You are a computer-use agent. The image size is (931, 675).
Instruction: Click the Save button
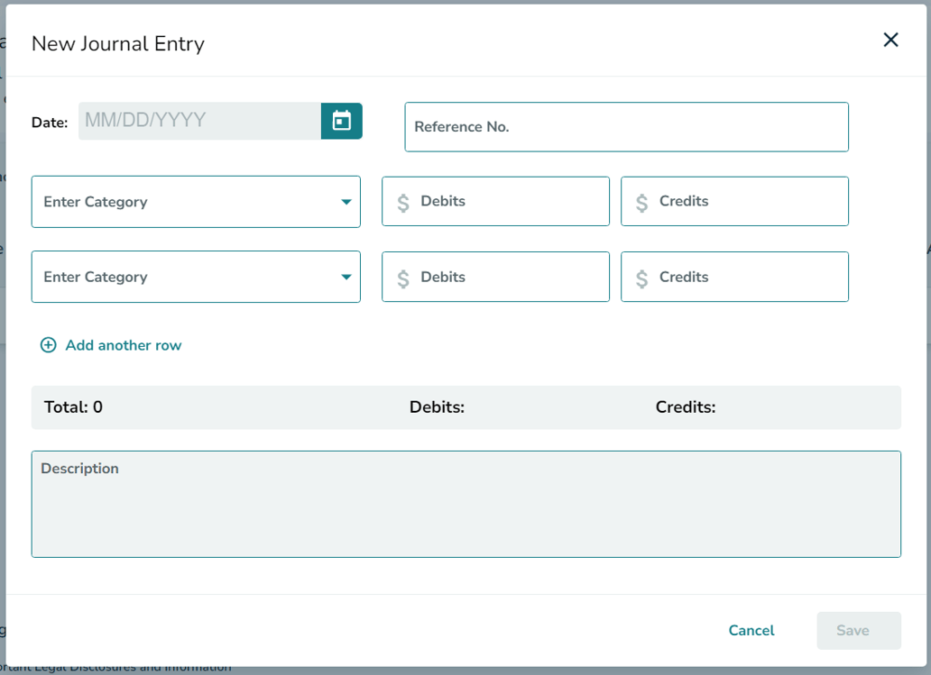coord(859,631)
